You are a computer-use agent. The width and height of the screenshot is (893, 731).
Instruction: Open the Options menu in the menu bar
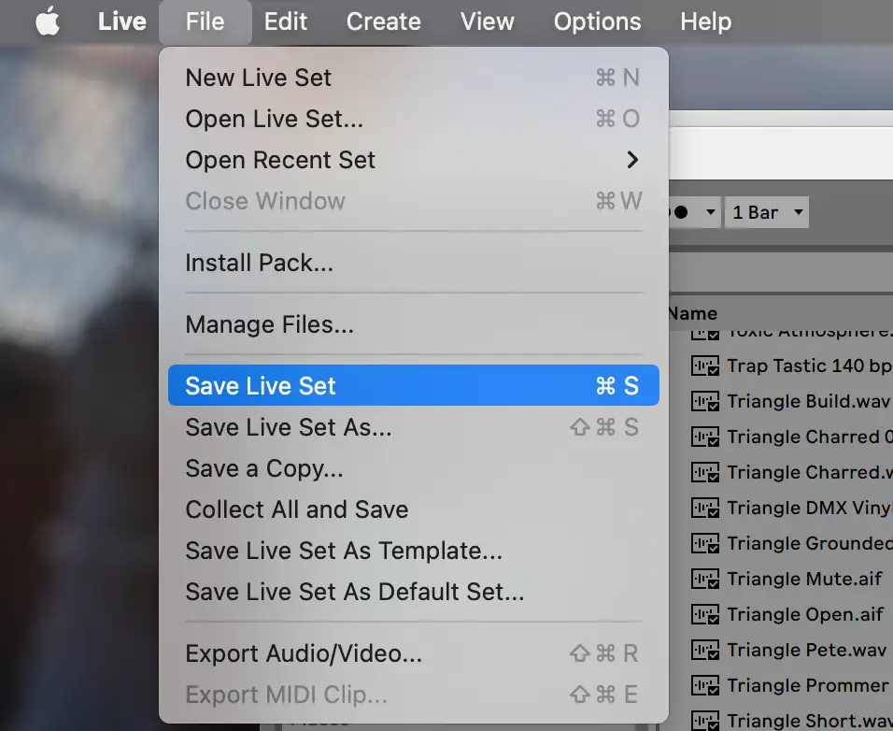(597, 22)
